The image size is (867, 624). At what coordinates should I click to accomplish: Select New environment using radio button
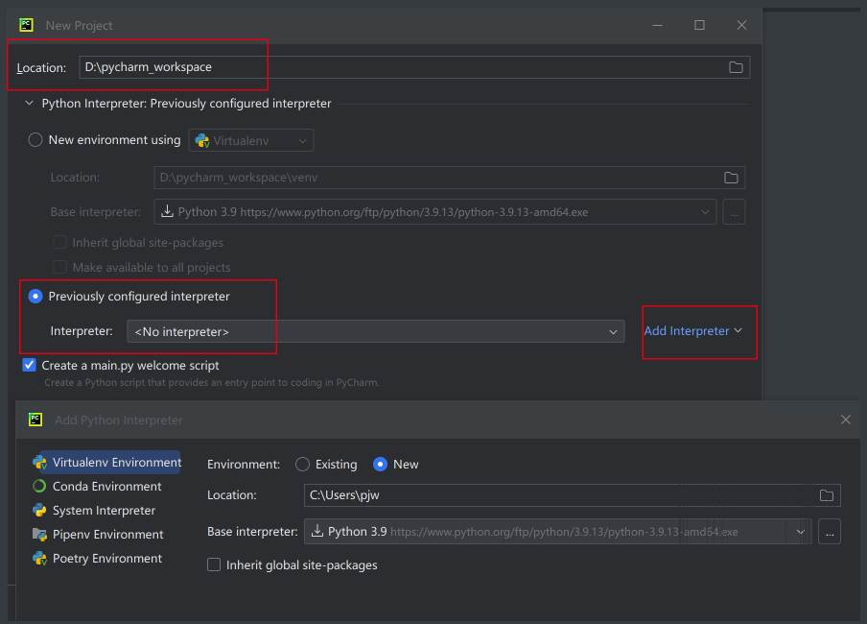click(x=35, y=140)
